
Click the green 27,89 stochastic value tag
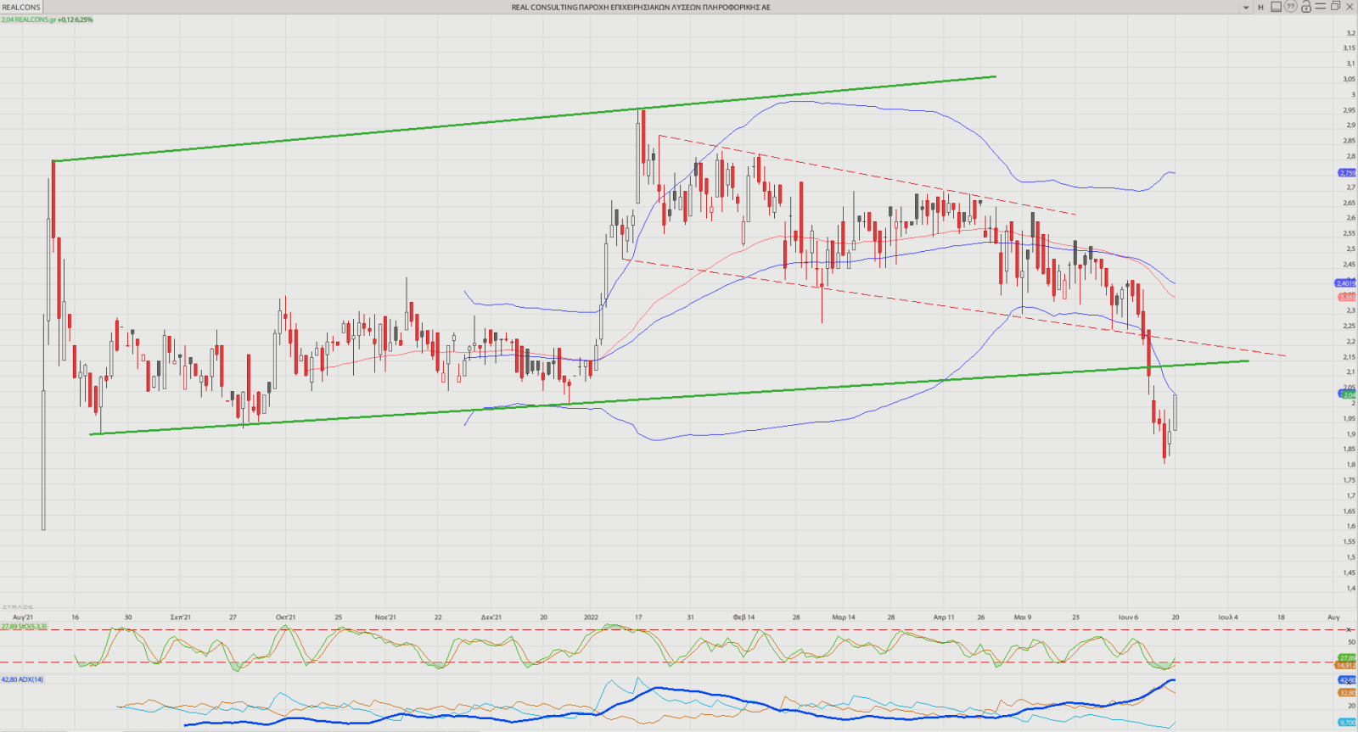tap(1347, 657)
